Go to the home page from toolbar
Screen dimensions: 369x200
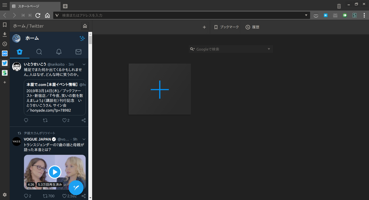click(47, 15)
